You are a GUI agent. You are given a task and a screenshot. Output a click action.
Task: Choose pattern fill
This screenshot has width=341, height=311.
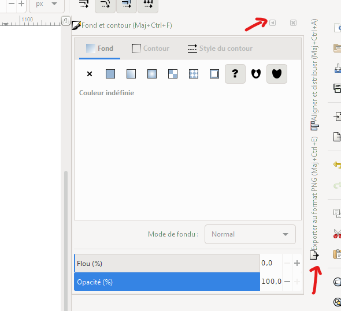pyautogui.click(x=194, y=74)
